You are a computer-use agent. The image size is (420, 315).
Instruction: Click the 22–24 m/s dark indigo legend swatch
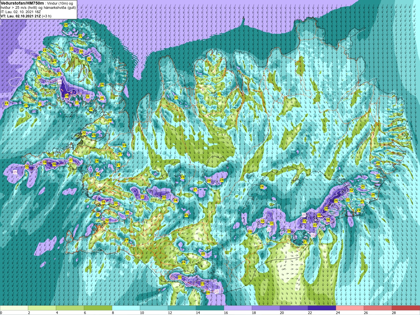322,308
